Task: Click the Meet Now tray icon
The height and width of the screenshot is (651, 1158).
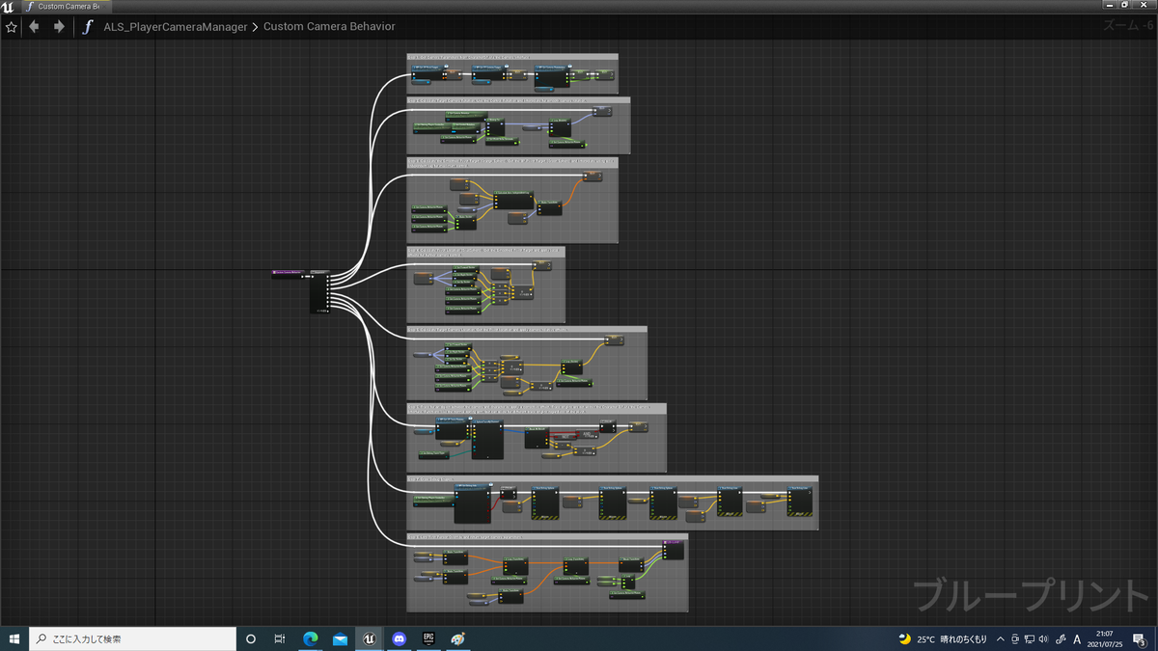Action: coord(1014,638)
